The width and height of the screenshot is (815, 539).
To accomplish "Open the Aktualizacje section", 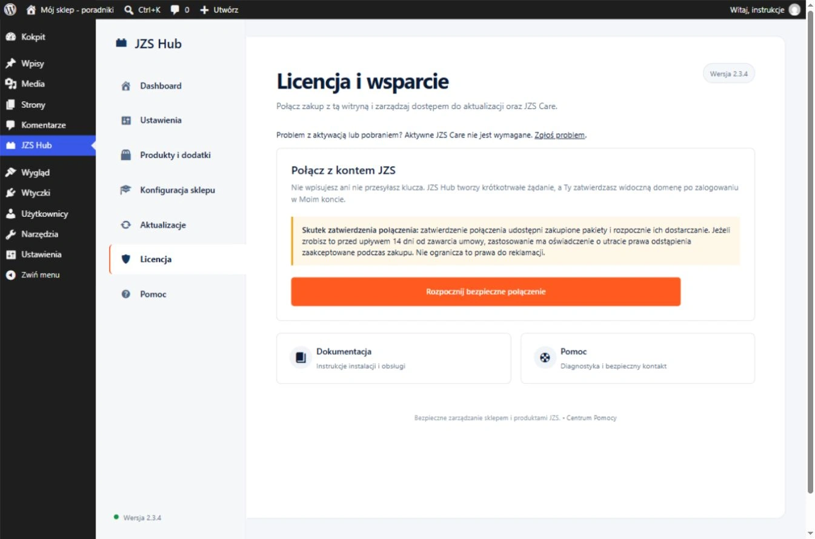I will (x=178, y=225).
